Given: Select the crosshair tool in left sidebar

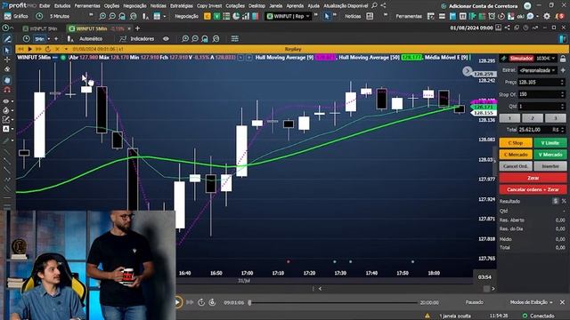Looking at the screenshot, I should 6,60.
